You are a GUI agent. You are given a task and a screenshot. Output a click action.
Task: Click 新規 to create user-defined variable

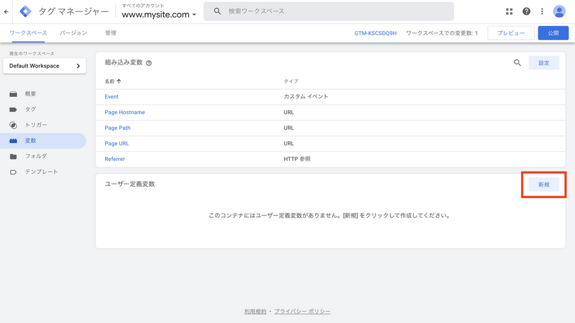click(543, 185)
